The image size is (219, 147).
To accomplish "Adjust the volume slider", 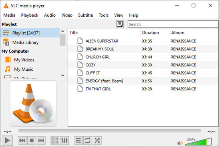I will click(x=198, y=141).
